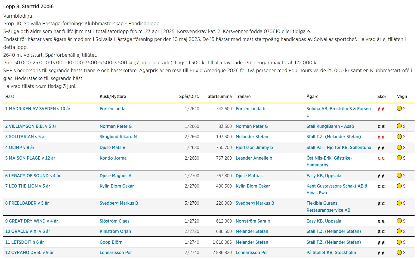Open horse 7 LEO THE LION
This screenshot has width=417, height=260.
tap(28, 186)
